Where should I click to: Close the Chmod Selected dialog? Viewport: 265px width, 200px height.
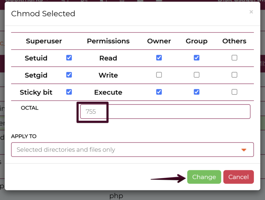251,12
